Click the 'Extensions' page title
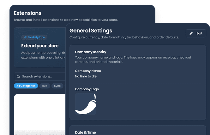Image resolution: width=210 pixels, height=135 pixels. [28, 13]
